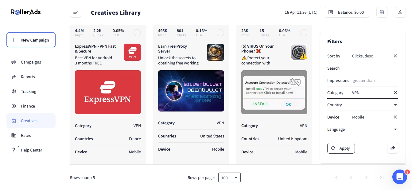Click the ExpressVPN red app icon
Screen dimensions: 412x190
[x=132, y=52]
